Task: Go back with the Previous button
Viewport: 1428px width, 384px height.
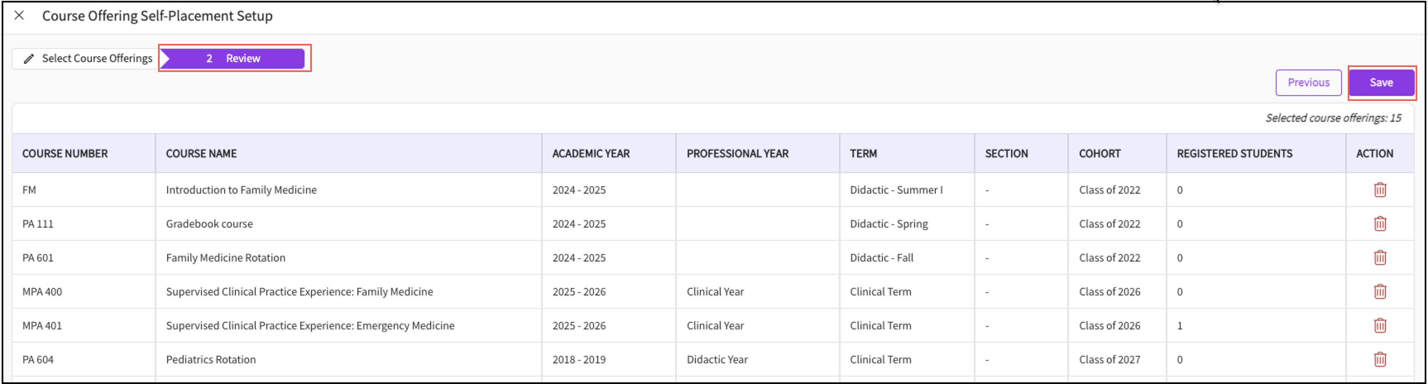Action: [1308, 83]
